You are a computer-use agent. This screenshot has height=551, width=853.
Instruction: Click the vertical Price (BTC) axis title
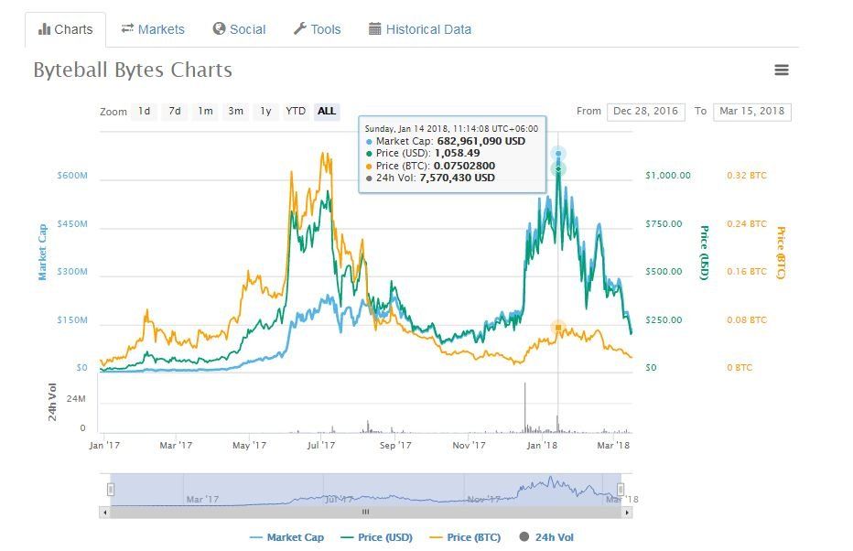782,253
